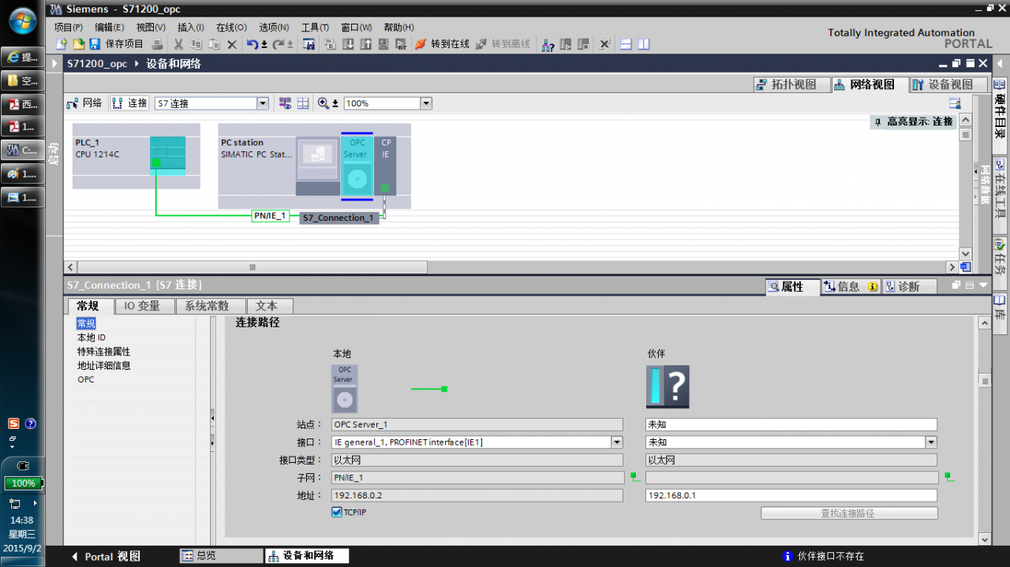Click the 网络 network mode button
The image size is (1010, 567).
[x=85, y=103]
